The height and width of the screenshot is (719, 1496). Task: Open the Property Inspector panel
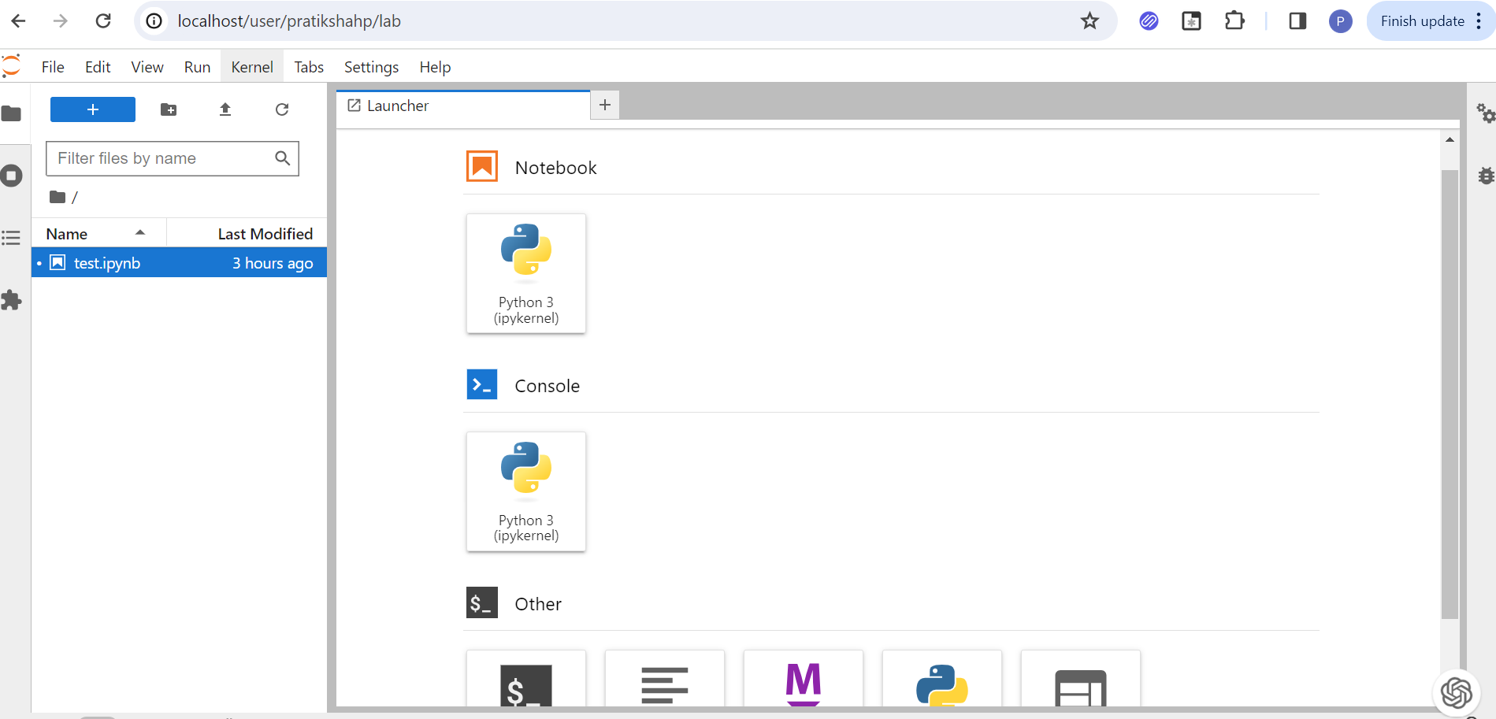pos(1485,113)
